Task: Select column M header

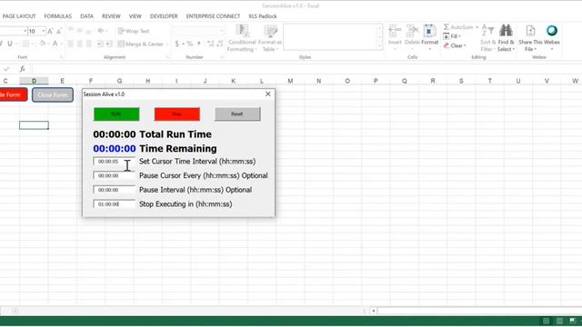Action: (x=290, y=81)
